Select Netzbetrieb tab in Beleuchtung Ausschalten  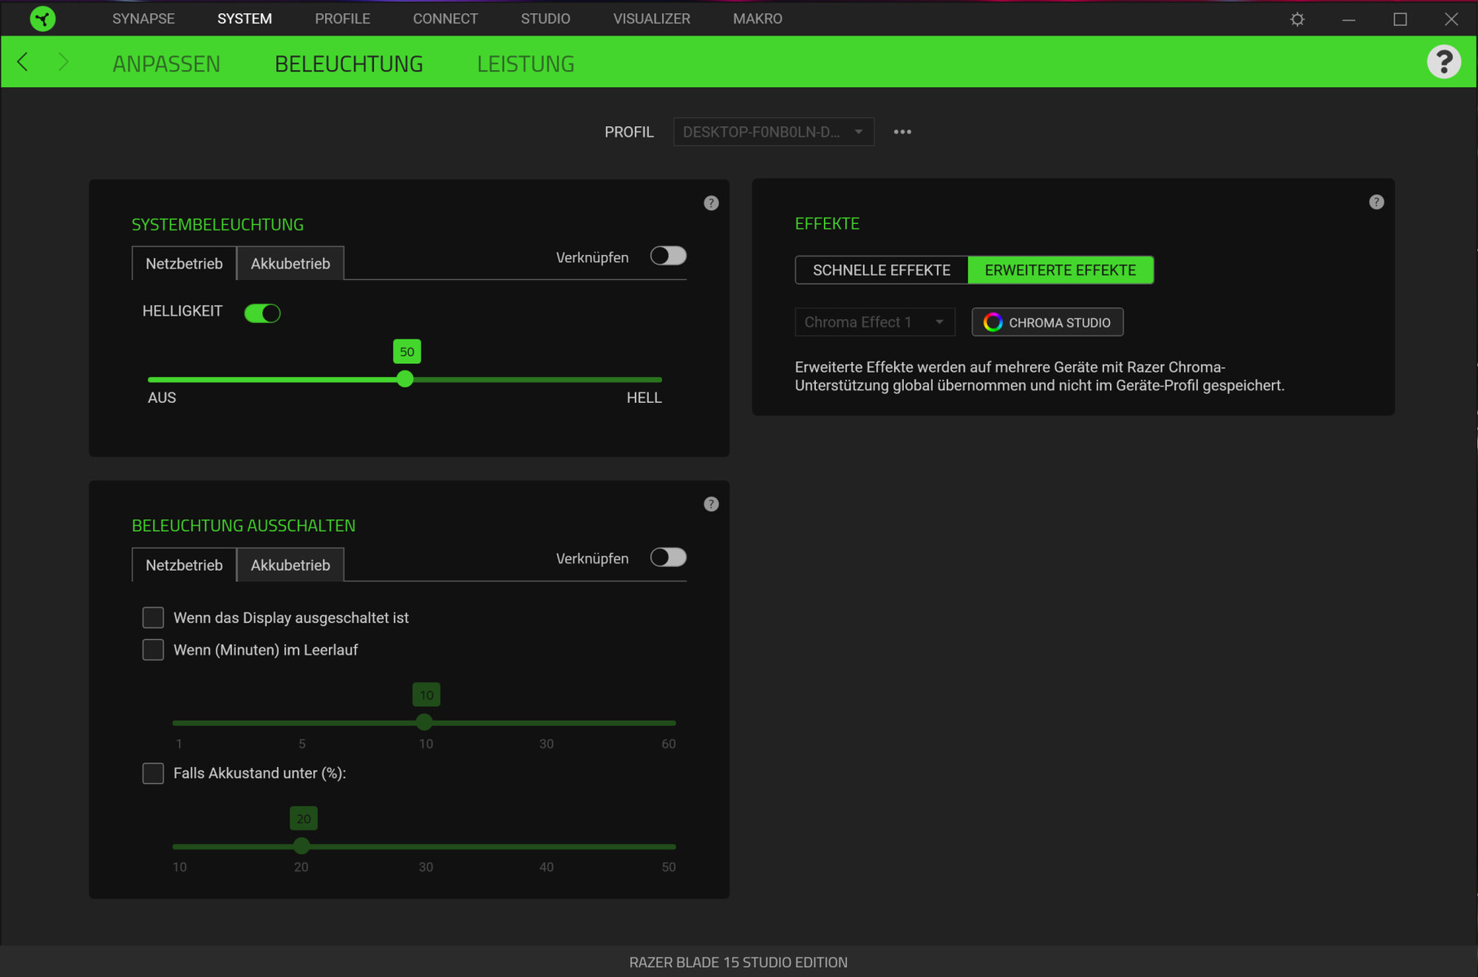(184, 564)
